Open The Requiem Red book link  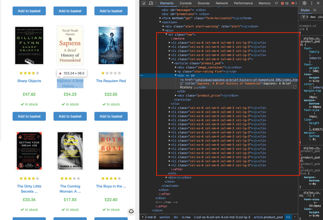111,81
